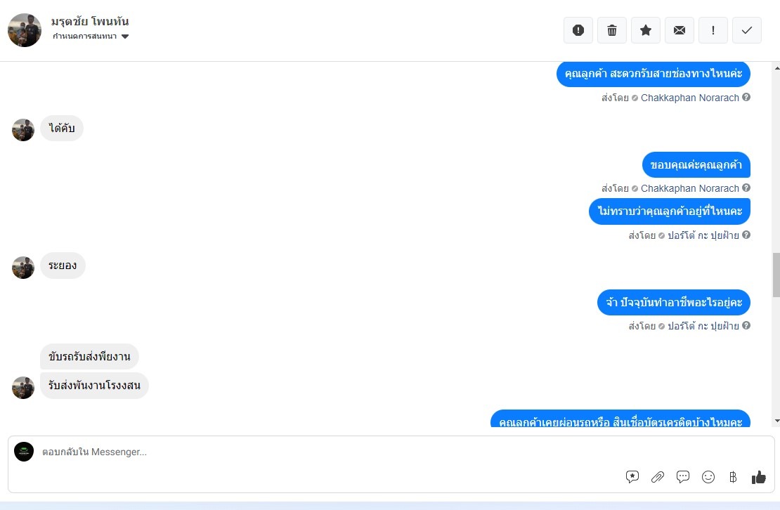
Task: Send thumbs up like
Action: coord(759,477)
